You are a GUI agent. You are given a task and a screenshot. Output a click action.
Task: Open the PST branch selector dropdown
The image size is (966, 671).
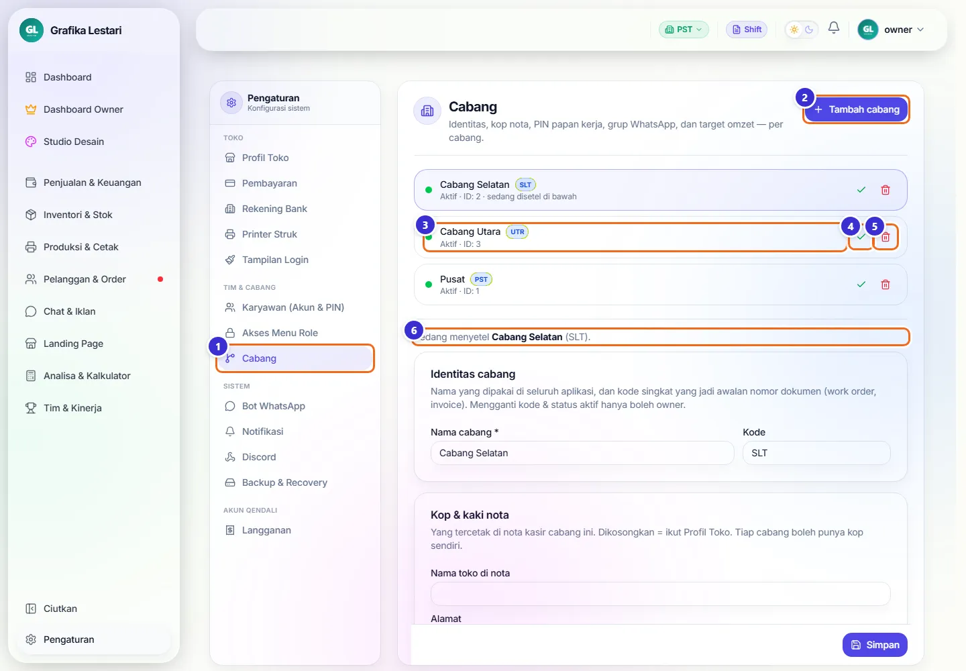click(x=684, y=30)
